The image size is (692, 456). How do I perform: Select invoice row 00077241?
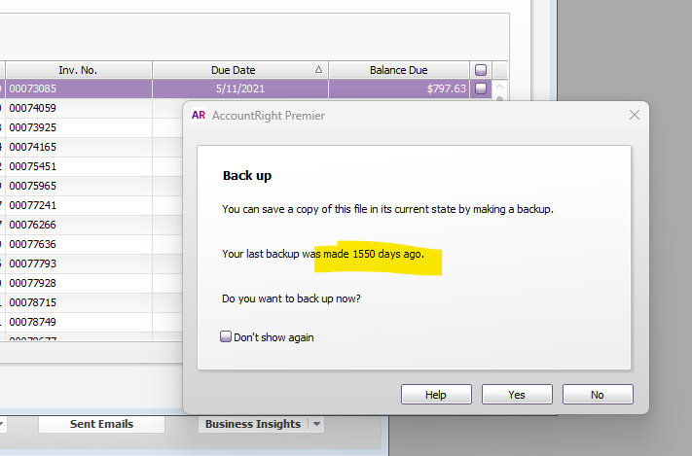click(x=78, y=205)
